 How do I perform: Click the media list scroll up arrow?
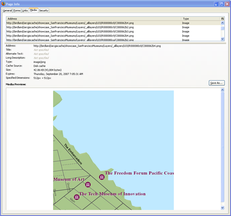pos(222,23)
